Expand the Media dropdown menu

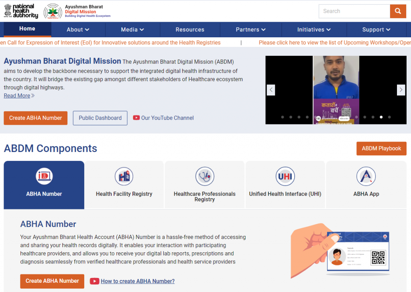pos(132,30)
